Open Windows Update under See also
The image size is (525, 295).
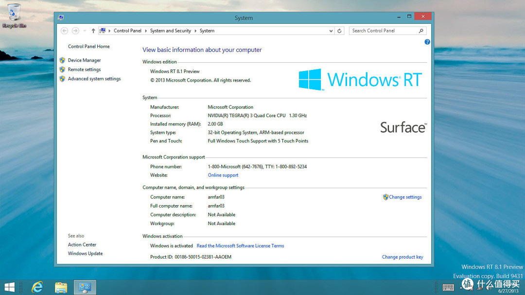tap(86, 254)
